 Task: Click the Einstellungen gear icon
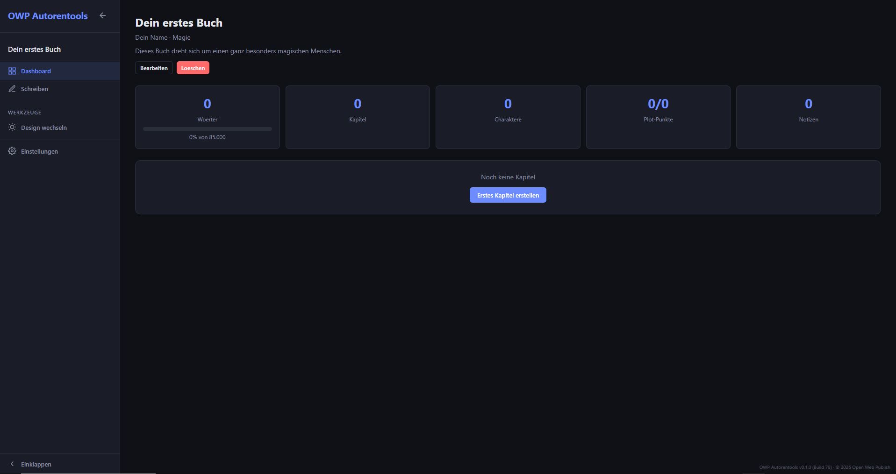12,151
